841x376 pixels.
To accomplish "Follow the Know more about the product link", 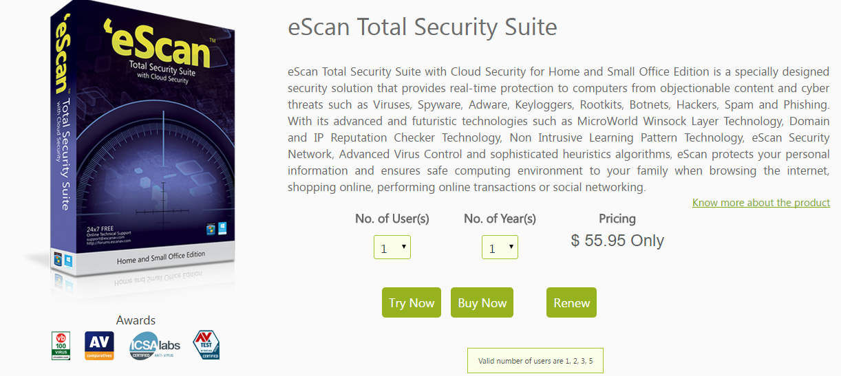I will pos(760,203).
